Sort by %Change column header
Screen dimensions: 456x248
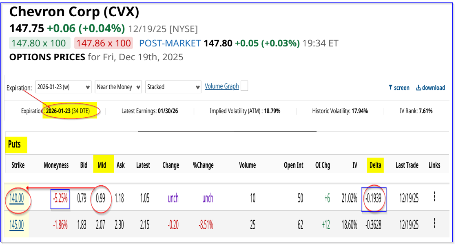[203, 165]
